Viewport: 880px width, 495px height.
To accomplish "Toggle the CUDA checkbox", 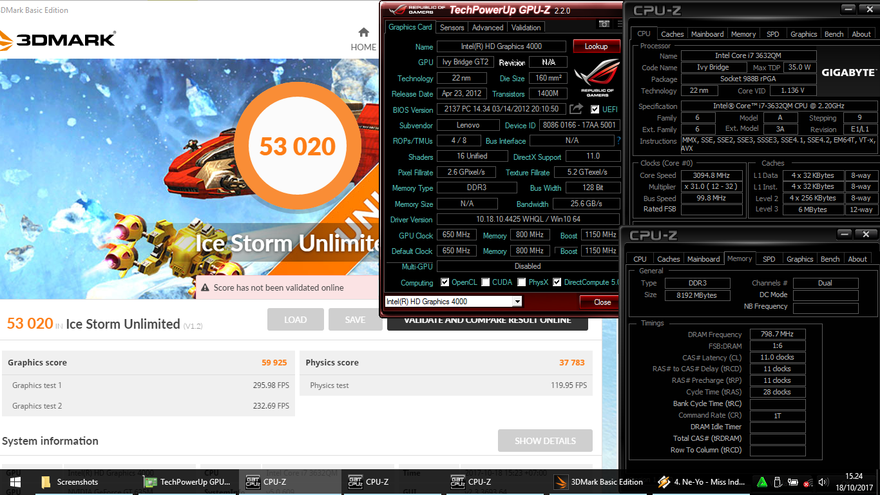I will click(x=485, y=282).
